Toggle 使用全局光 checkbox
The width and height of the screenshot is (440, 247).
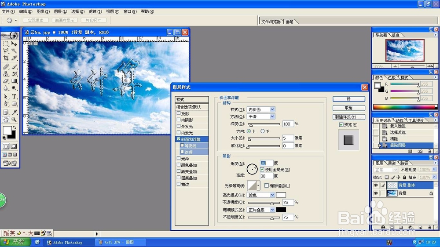pyautogui.click(x=262, y=169)
